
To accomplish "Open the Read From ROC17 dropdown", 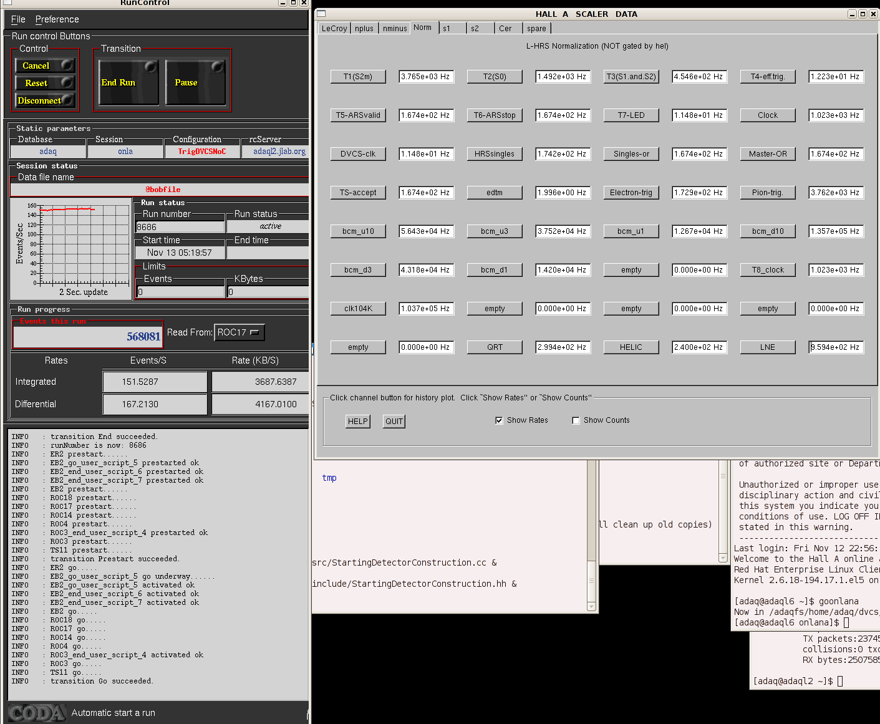I will tap(239, 332).
